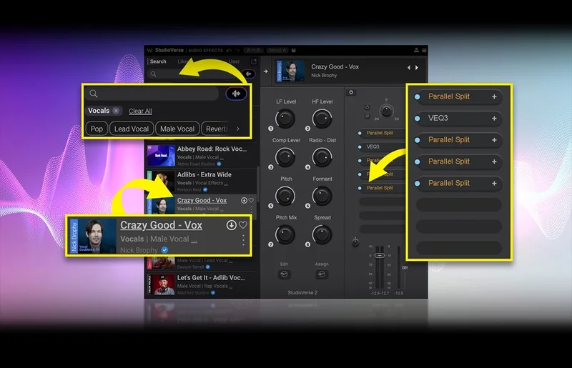Click the download icon in the enlarged Crazy Good callout
The image size is (572, 368).
[x=231, y=225]
